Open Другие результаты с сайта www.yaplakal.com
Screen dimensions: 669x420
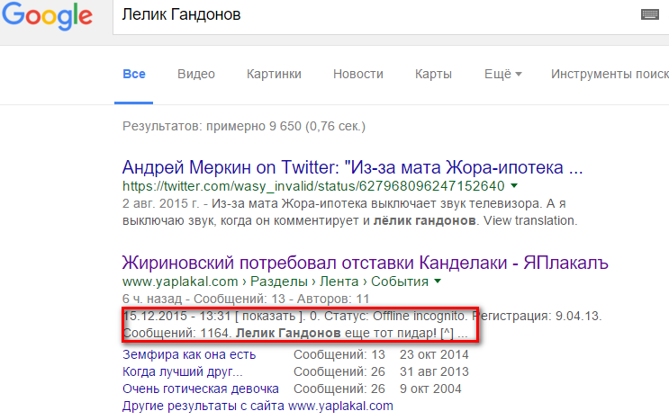(x=258, y=406)
